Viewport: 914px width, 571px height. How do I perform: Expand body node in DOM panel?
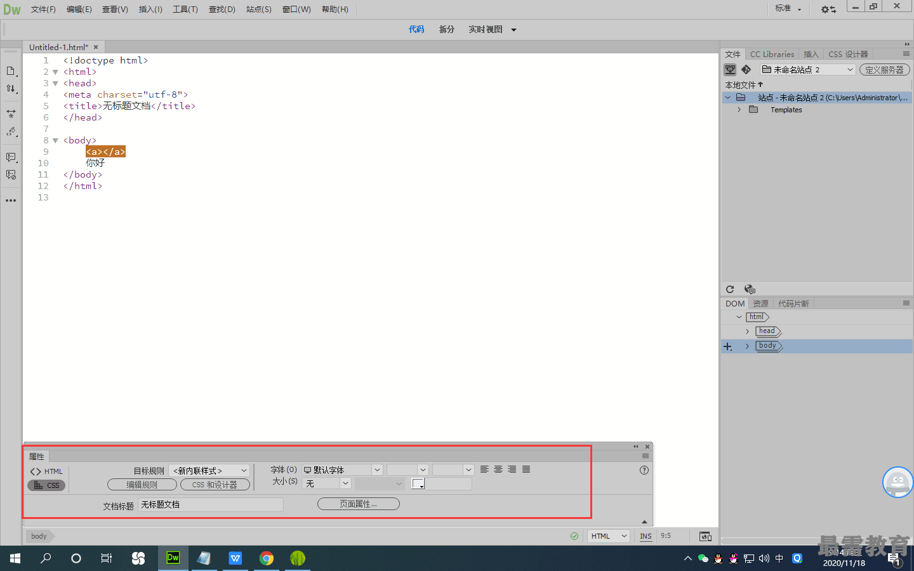coord(747,346)
